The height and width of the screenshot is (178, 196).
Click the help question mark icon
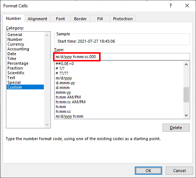[171, 6]
